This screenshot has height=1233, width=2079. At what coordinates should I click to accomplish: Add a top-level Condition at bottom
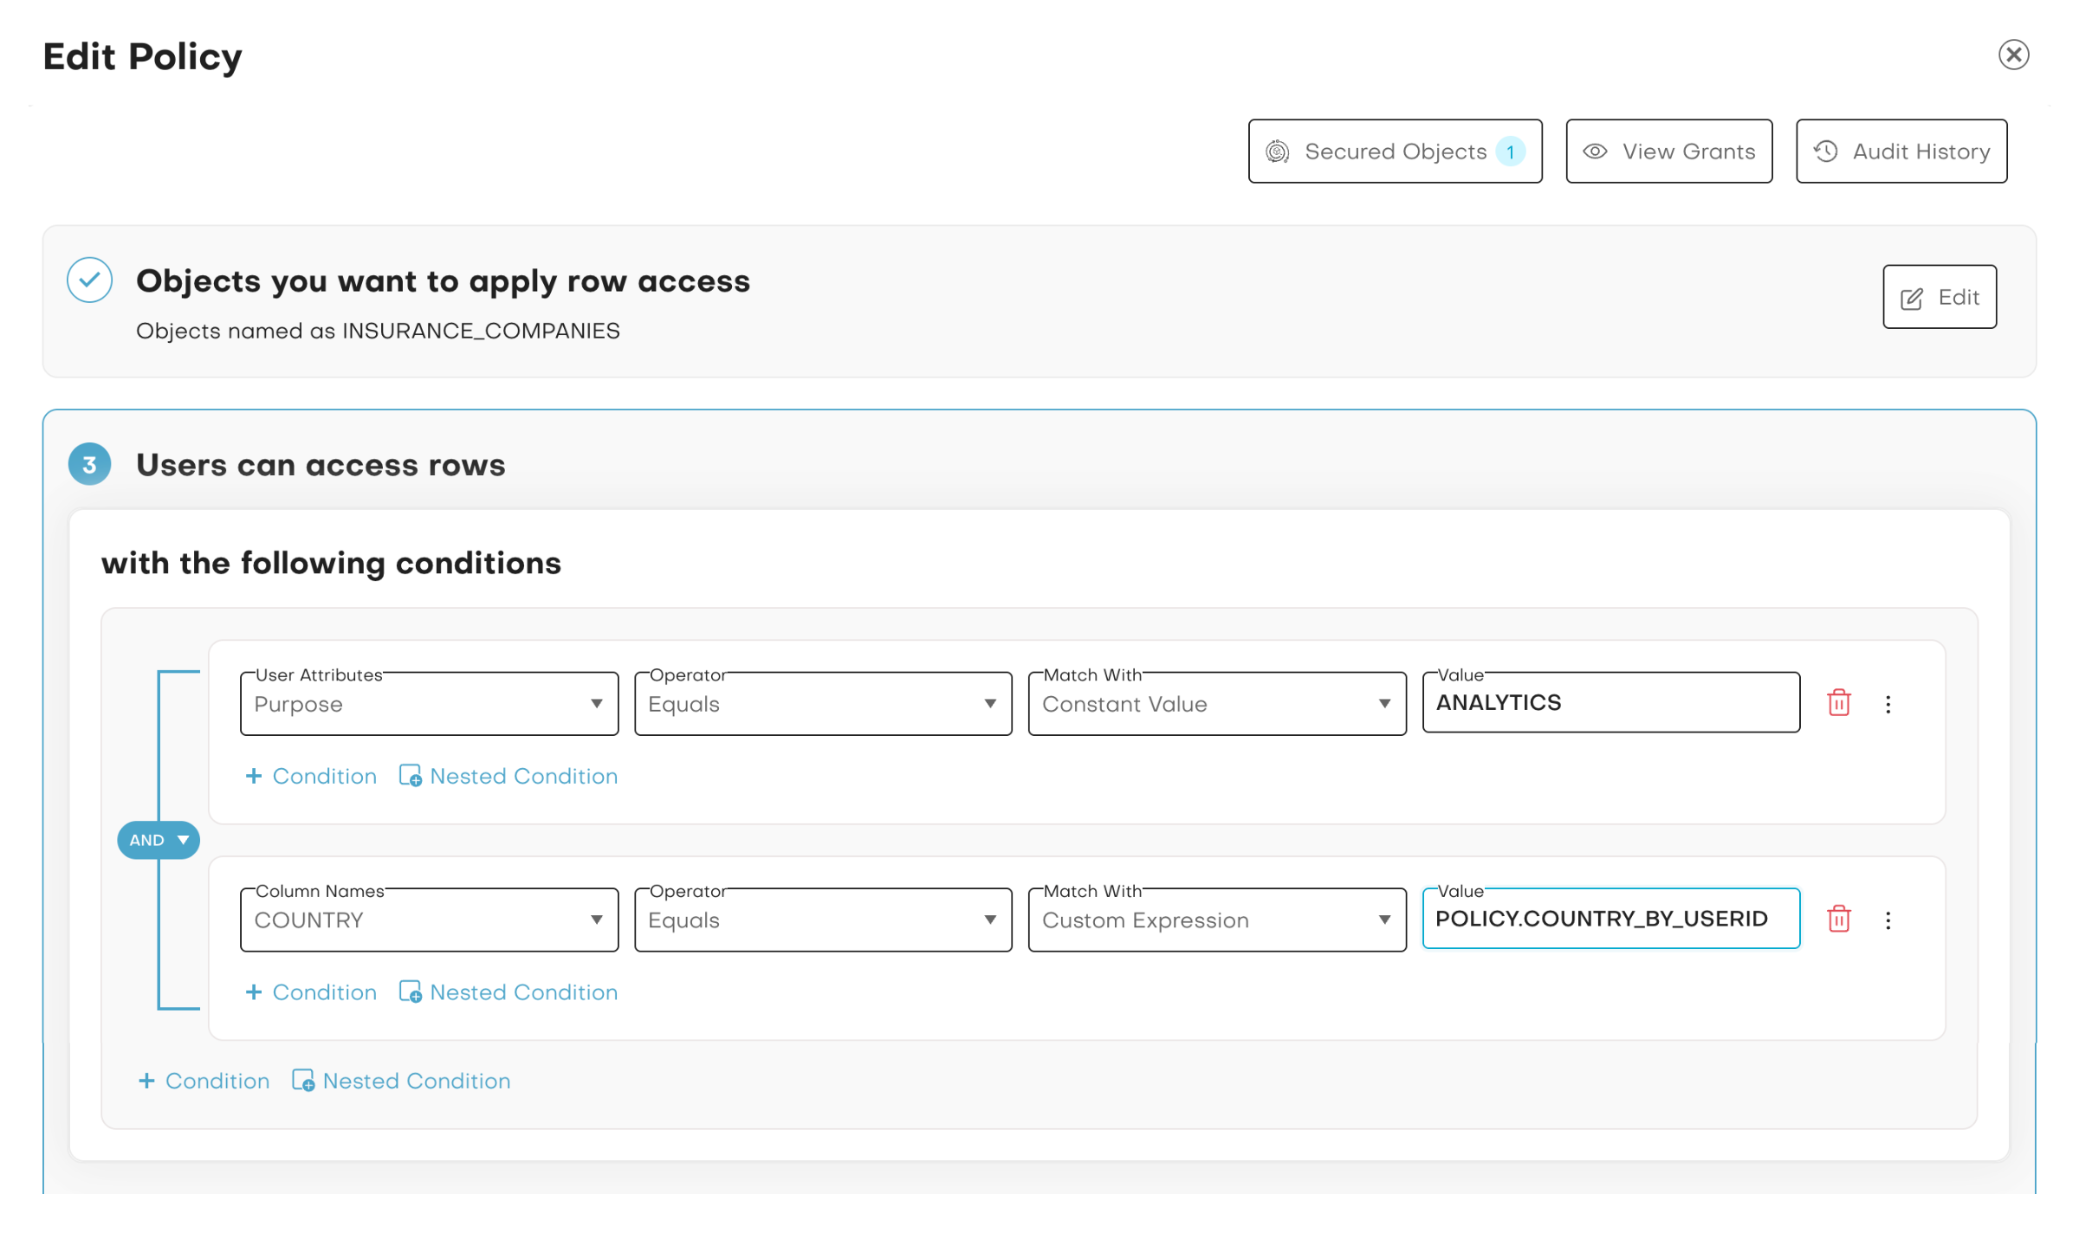click(x=204, y=1081)
